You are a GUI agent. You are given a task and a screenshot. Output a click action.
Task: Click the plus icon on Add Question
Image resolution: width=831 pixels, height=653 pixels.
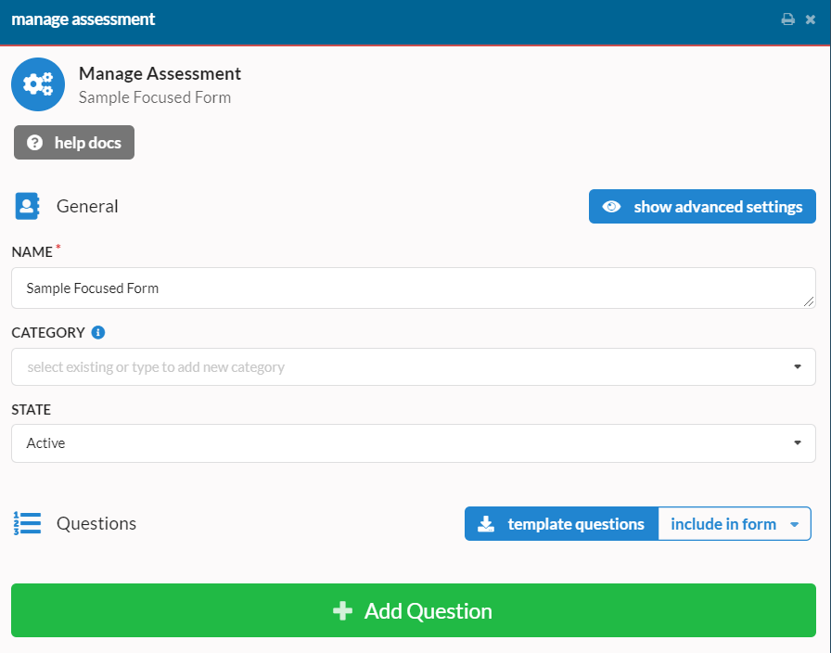click(x=341, y=610)
